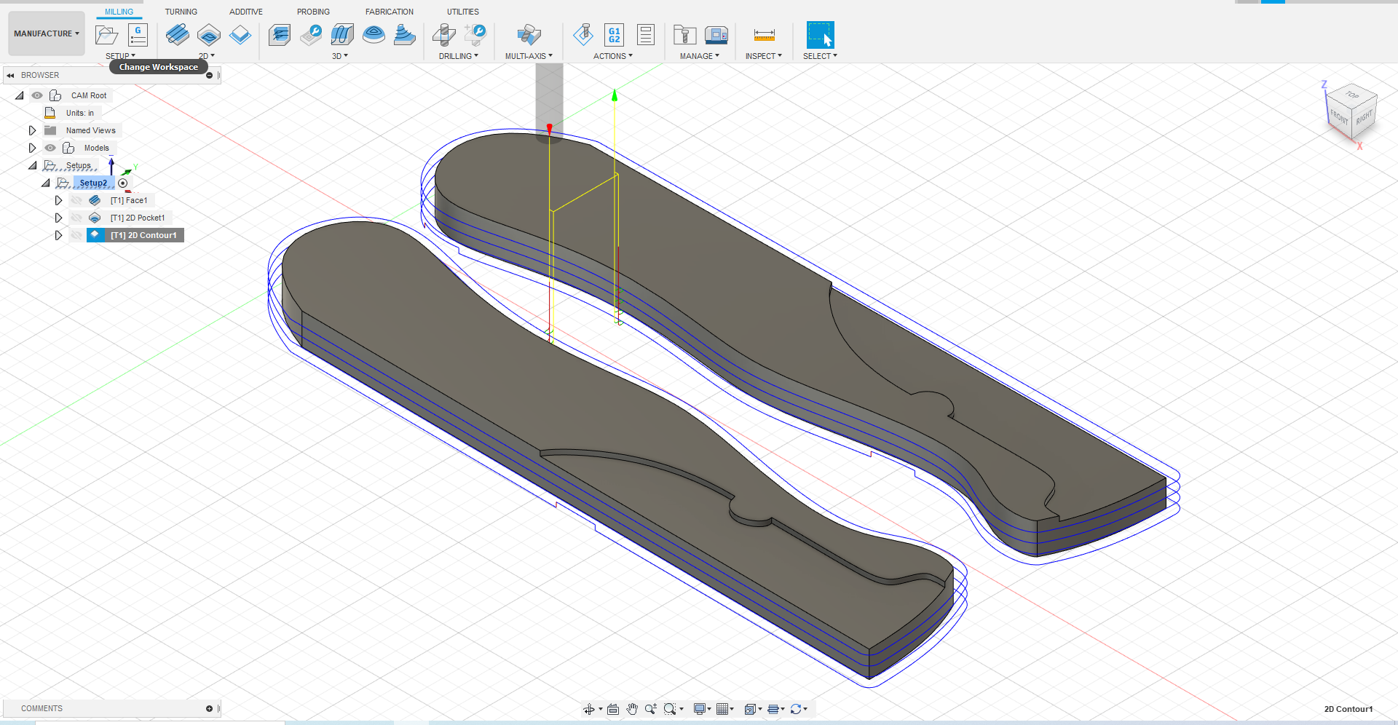Open the Machine Library icon
The height and width of the screenshot is (725, 1398).
coord(716,34)
